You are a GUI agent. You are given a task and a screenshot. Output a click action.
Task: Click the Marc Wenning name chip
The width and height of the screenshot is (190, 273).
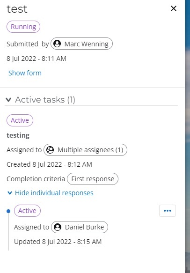point(81,44)
